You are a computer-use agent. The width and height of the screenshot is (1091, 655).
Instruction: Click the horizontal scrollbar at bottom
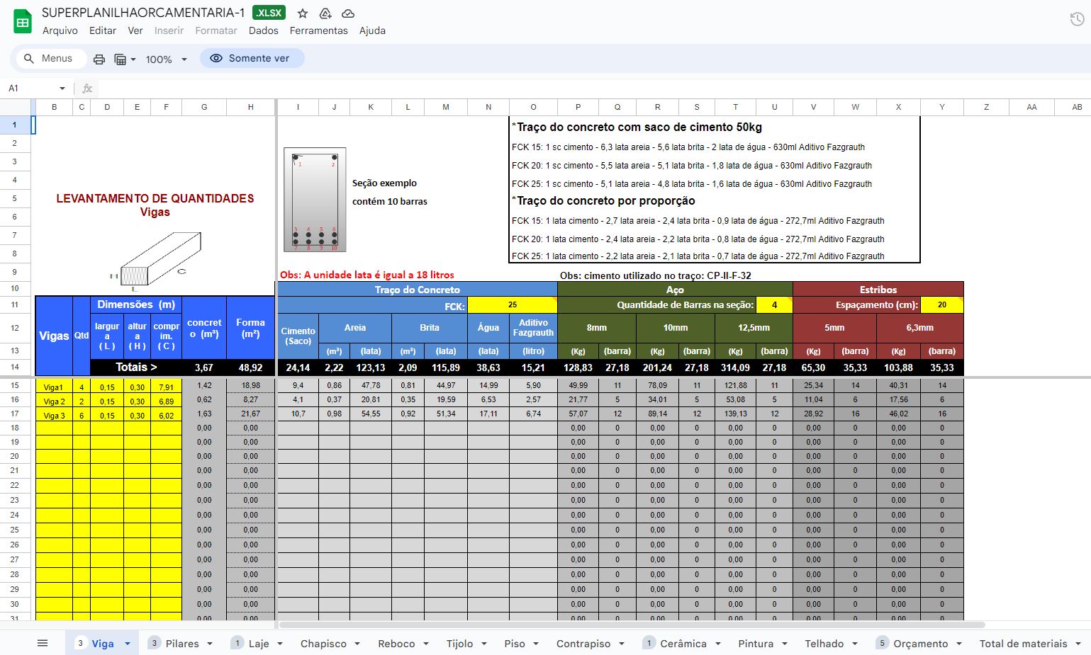click(x=631, y=625)
